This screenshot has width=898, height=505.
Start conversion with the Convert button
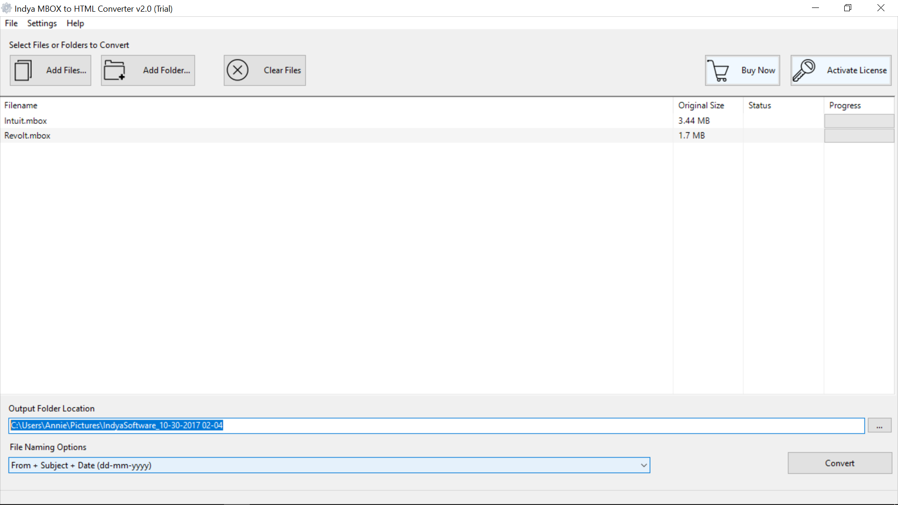coord(840,463)
